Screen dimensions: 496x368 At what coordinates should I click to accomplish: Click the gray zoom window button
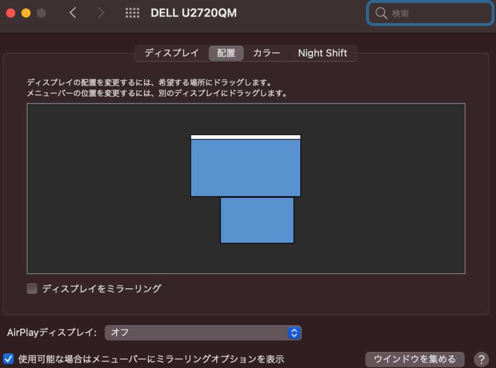tap(41, 13)
